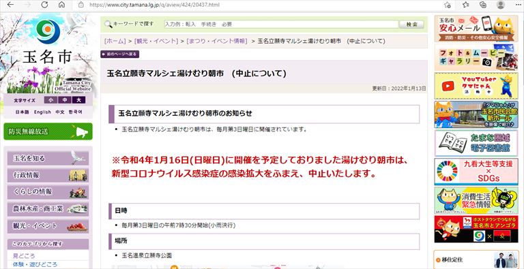Open the 九看大生等支援 SDGs banner
The width and height of the screenshot is (524, 269).
(476, 172)
